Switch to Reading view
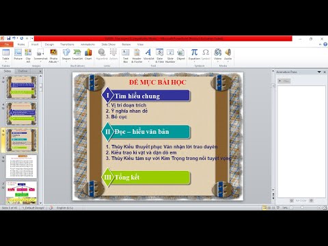The image size is (328, 246). (x=273, y=208)
